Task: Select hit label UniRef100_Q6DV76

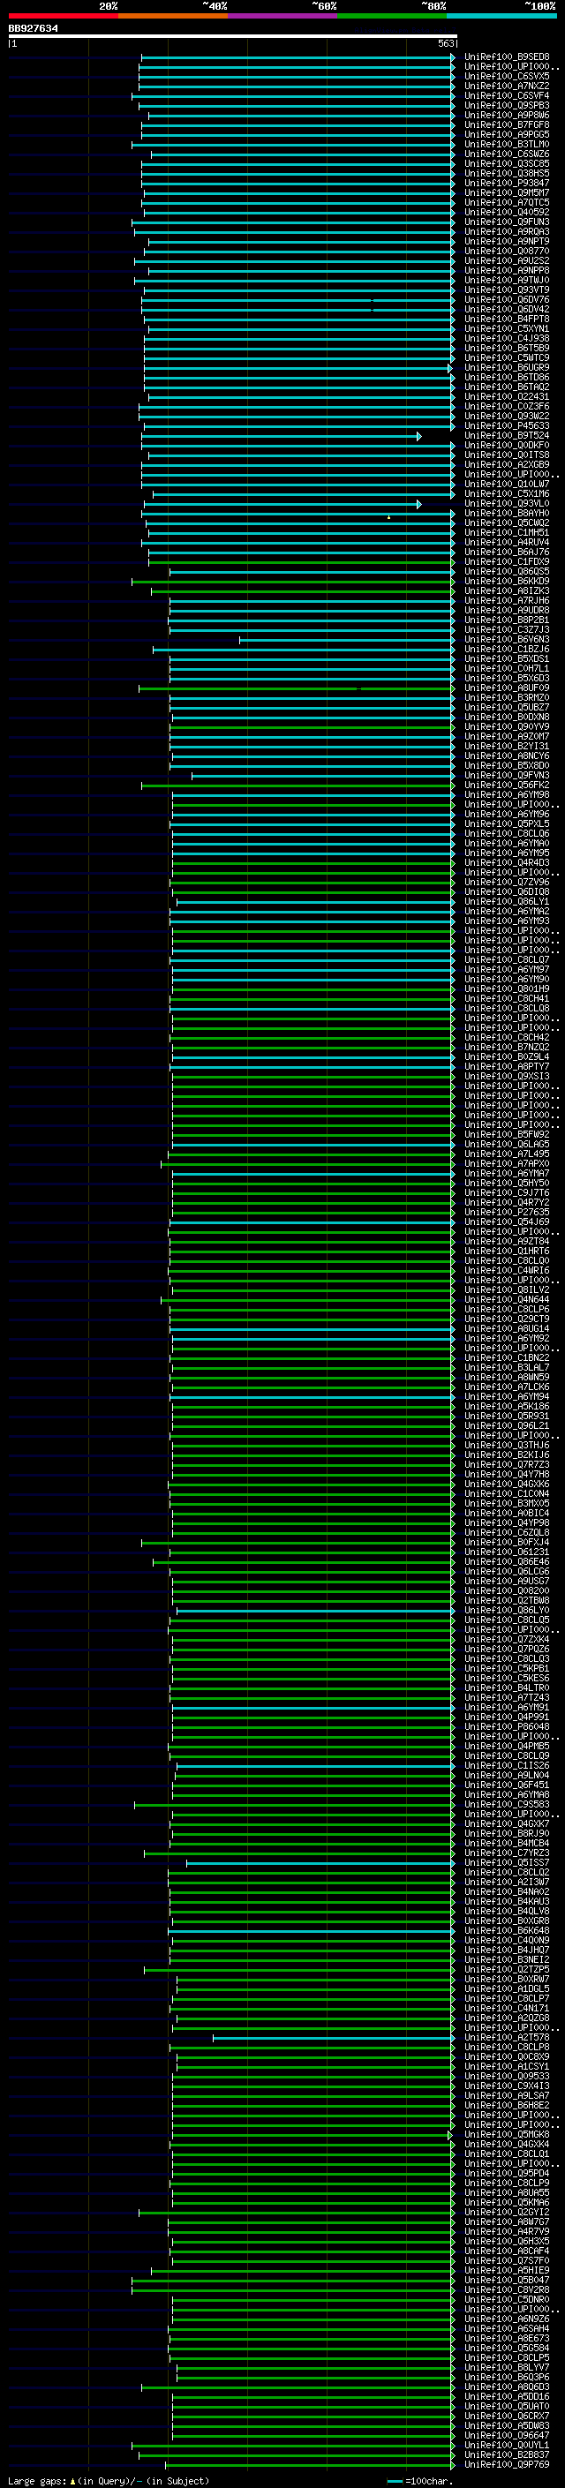Action: pyautogui.click(x=506, y=299)
